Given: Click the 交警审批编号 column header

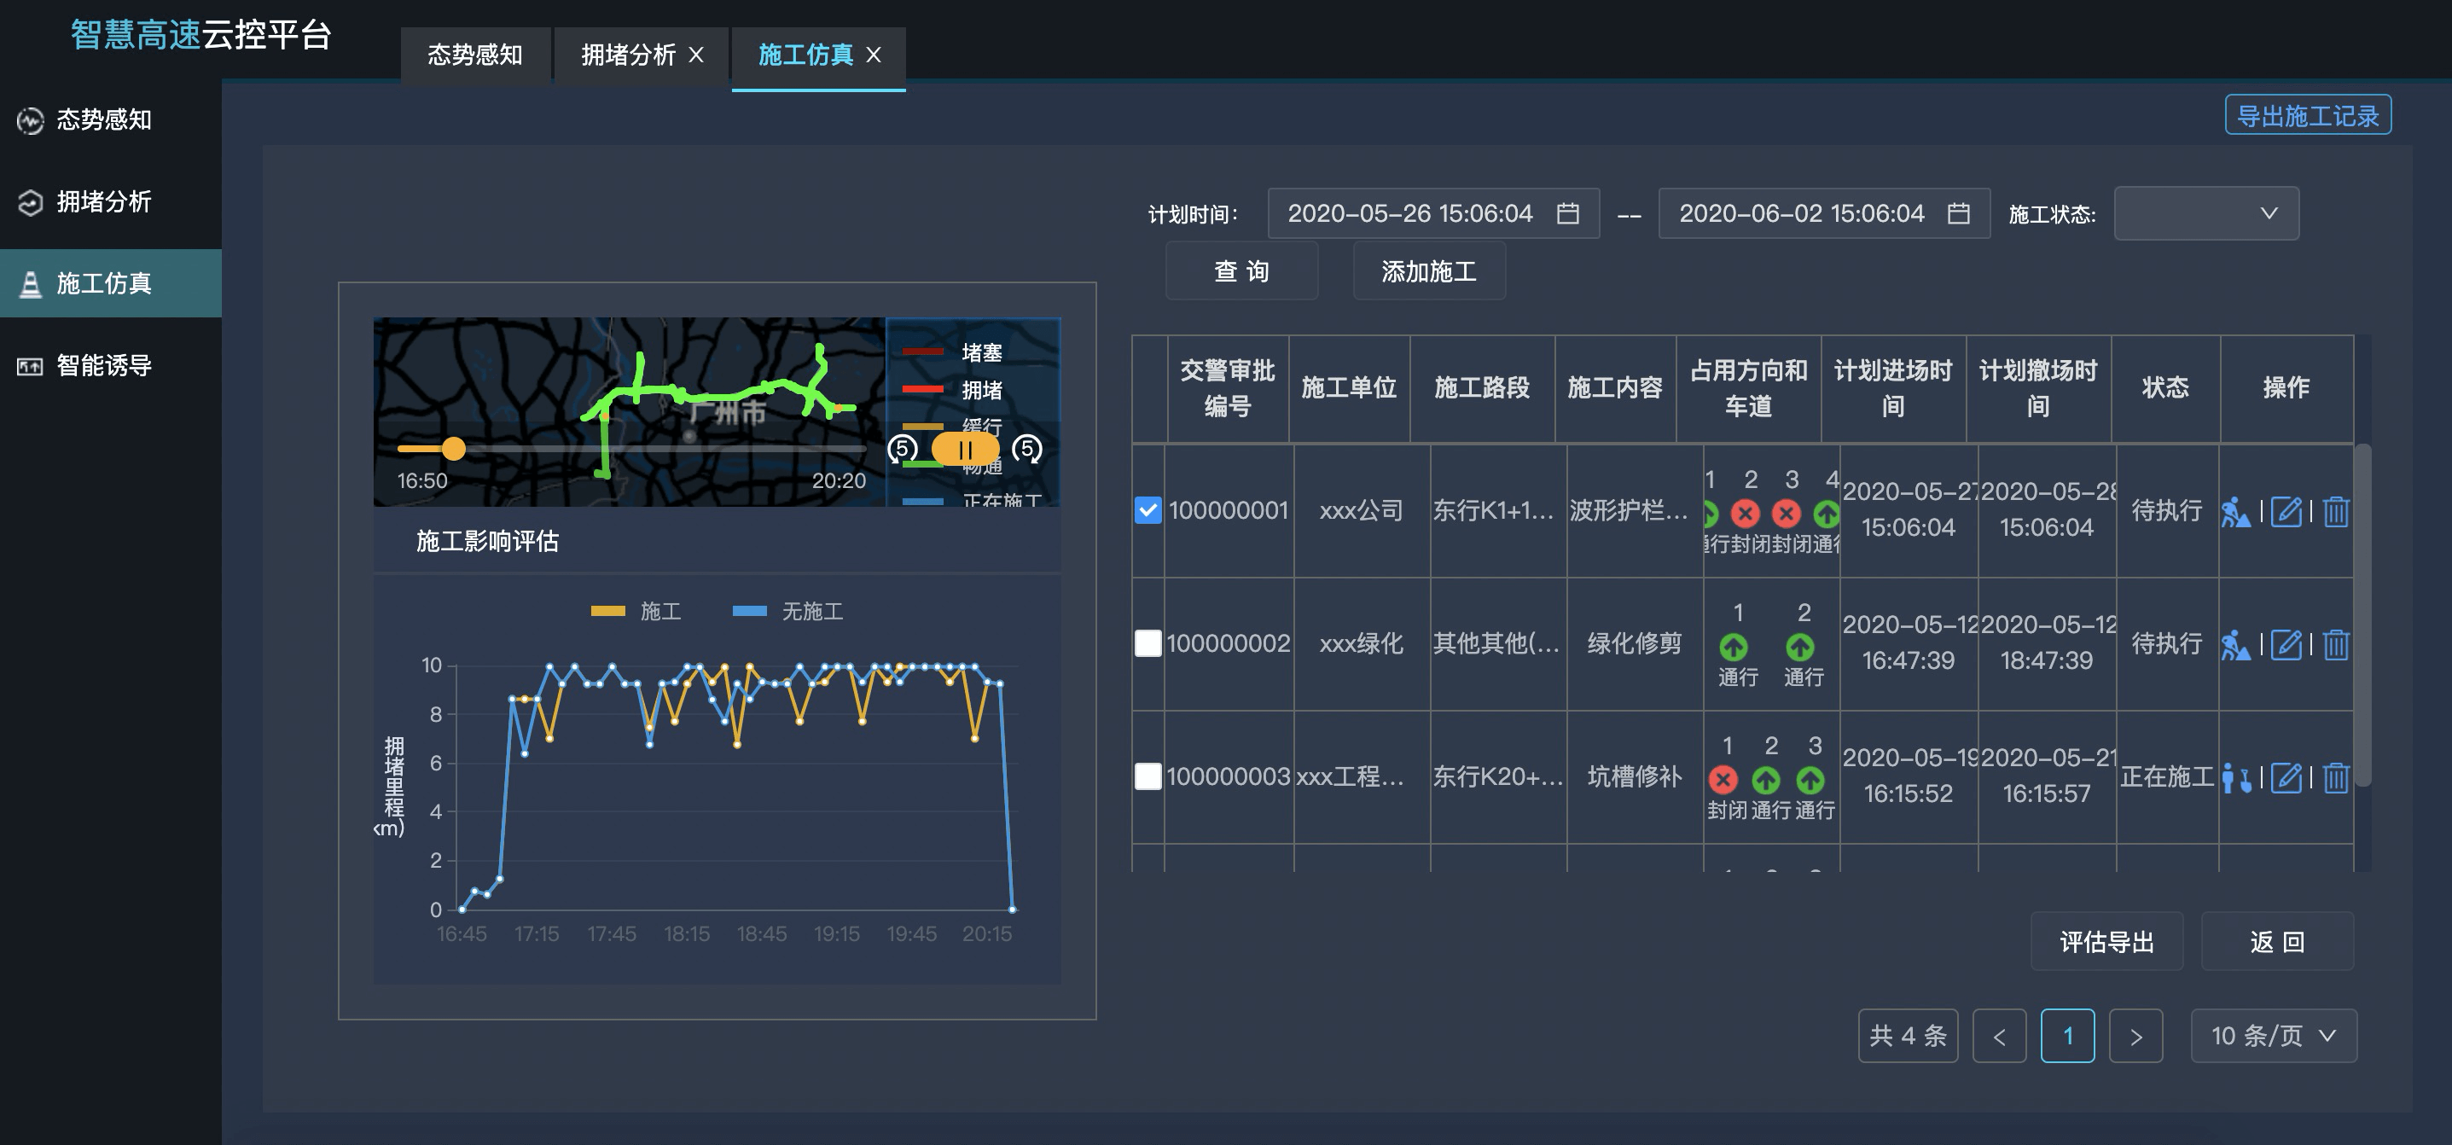Looking at the screenshot, I should (x=1228, y=388).
